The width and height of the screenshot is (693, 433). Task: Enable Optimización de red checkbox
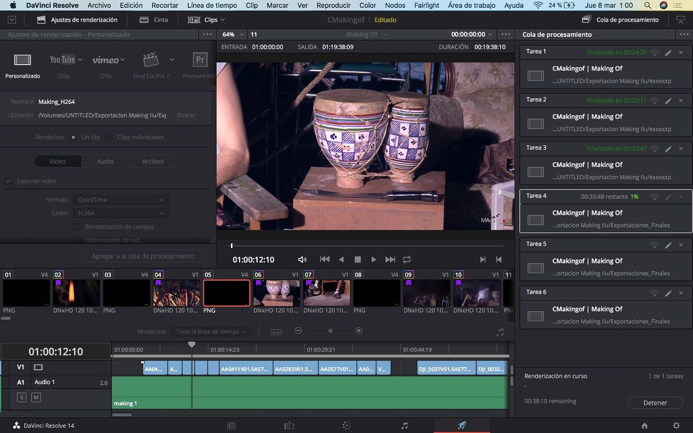click(x=77, y=240)
